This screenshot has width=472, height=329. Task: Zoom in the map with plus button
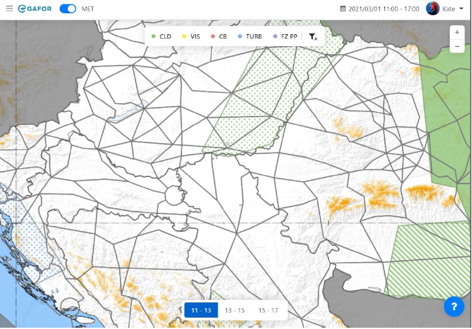pyautogui.click(x=457, y=32)
